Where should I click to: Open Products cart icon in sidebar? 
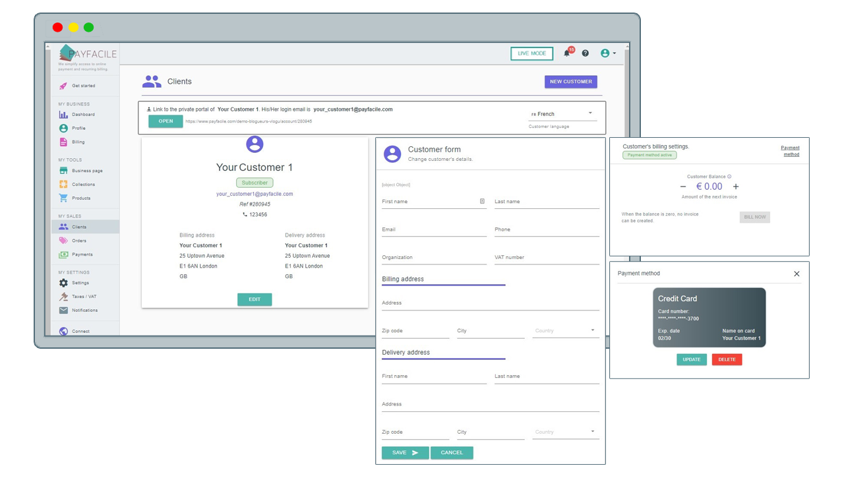(63, 198)
